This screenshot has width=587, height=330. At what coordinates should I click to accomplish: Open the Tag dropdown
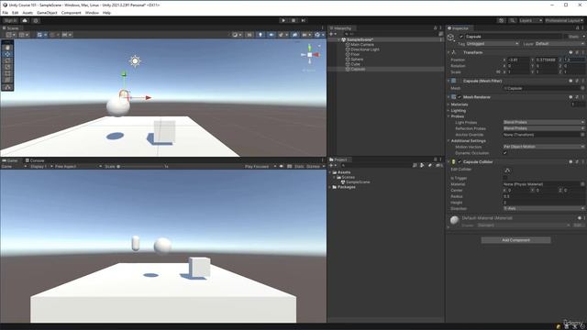pyautogui.click(x=493, y=44)
